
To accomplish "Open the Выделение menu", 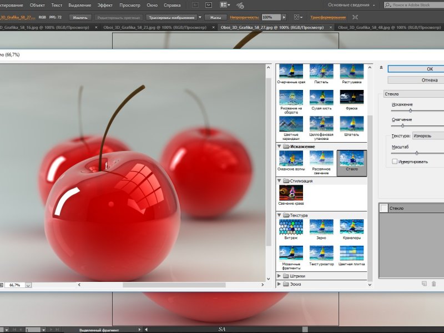I will [x=80, y=5].
